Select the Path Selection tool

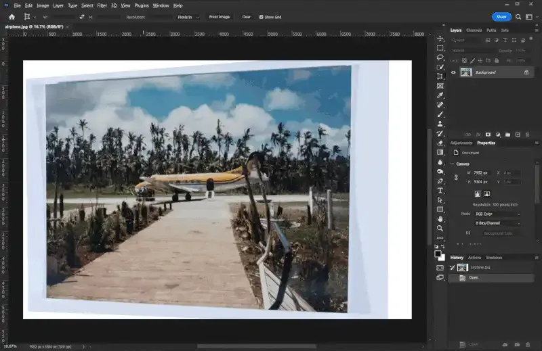coord(440,200)
